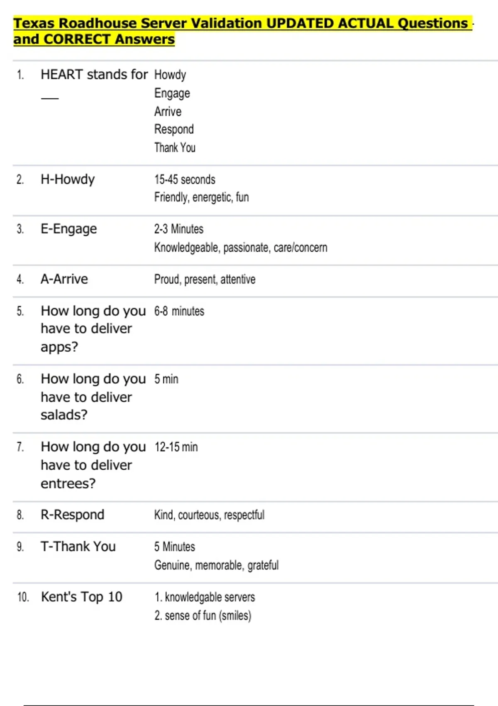
Task: Click the 'HEART stands for' question
Action: (94, 75)
